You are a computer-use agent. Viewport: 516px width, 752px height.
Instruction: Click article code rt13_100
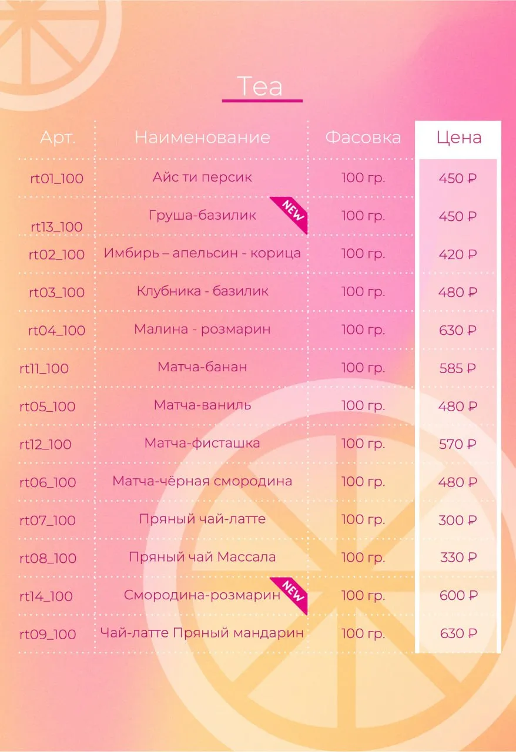pyautogui.click(x=56, y=227)
